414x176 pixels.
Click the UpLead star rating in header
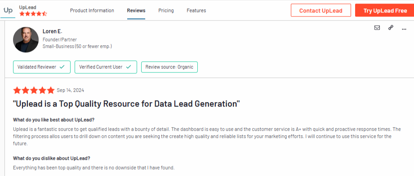(x=33, y=14)
